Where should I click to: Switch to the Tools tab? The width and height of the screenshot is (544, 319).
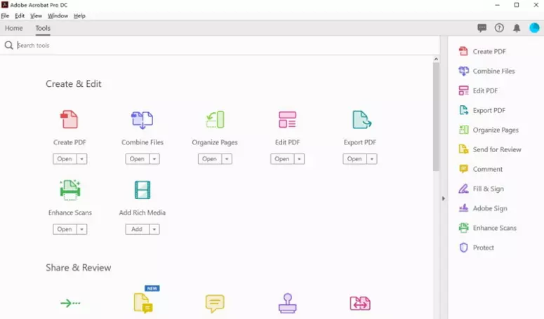43,28
